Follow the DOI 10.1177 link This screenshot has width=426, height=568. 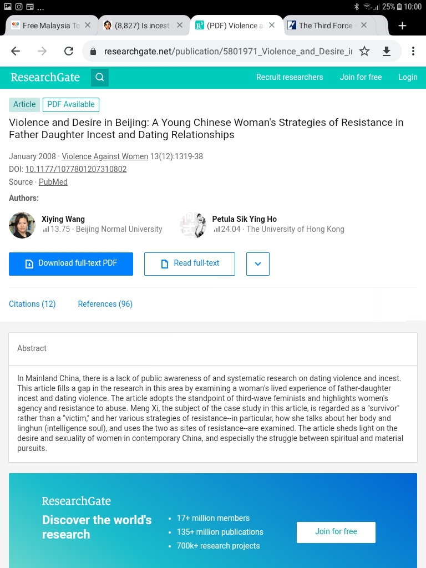tap(76, 169)
